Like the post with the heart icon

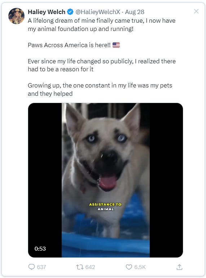(129, 267)
